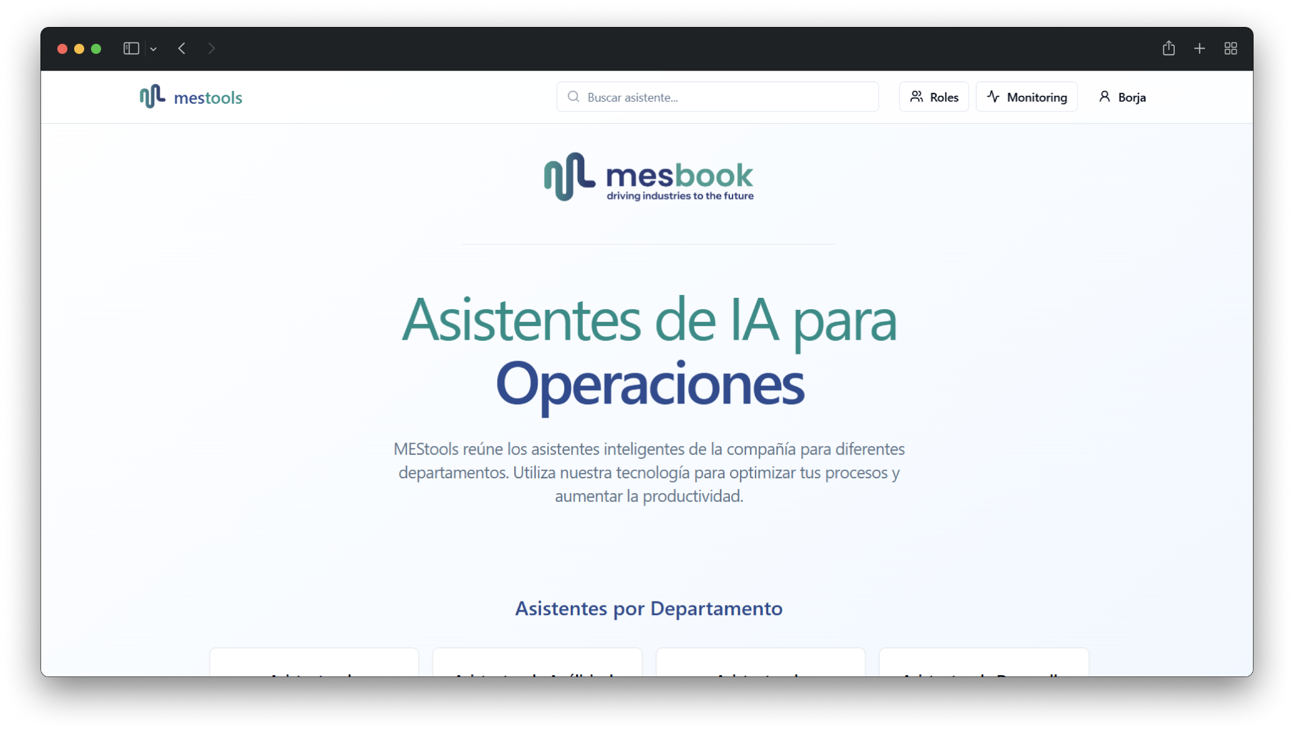The width and height of the screenshot is (1294, 731).
Task: Click the mestools brand name link
Action: point(208,98)
